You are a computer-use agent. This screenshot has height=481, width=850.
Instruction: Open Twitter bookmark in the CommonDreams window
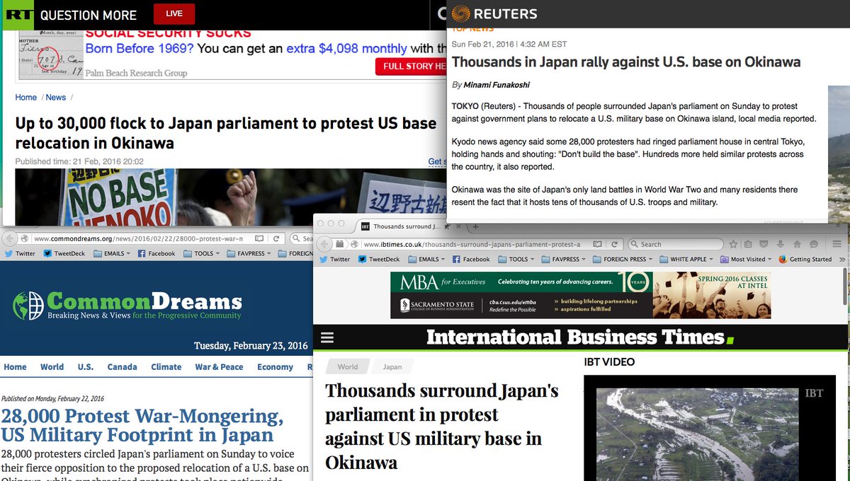tap(20, 253)
